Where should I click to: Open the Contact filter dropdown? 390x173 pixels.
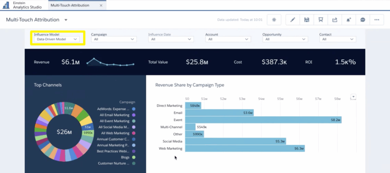point(338,39)
